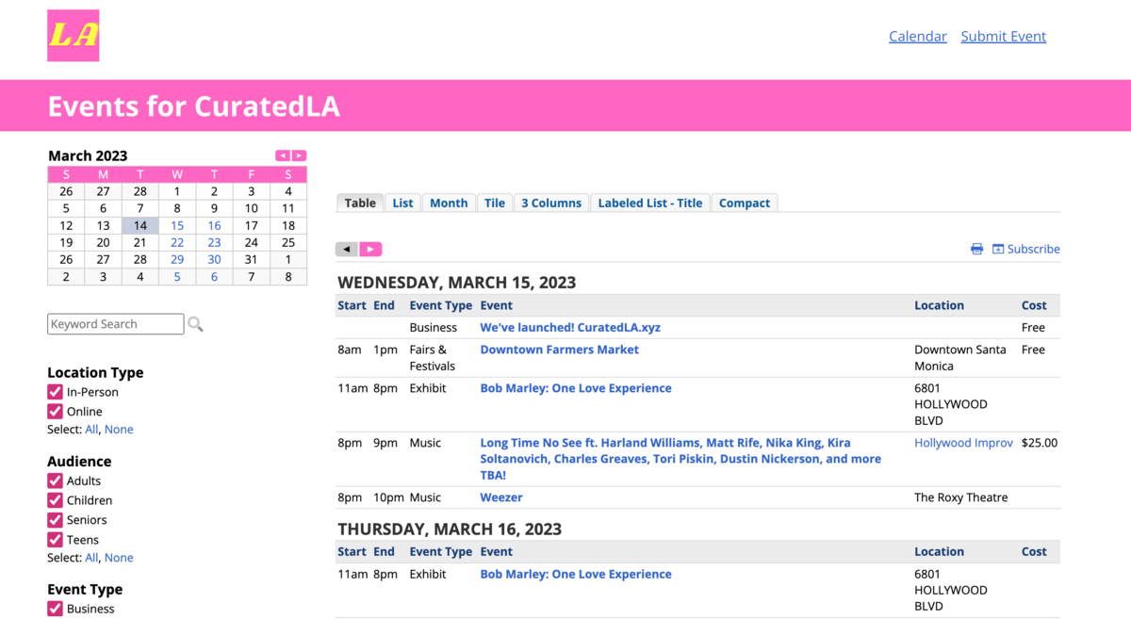
Task: Select All under Location Type
Action: 91,429
